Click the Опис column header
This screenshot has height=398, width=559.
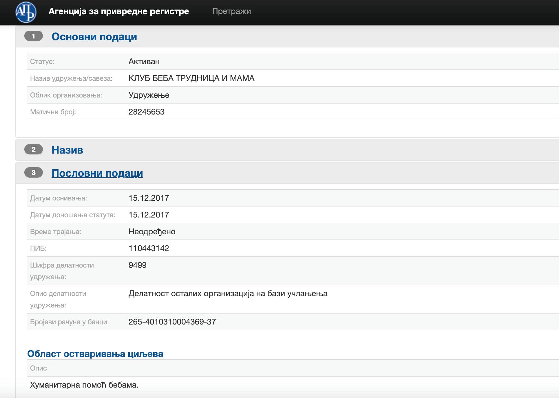point(38,368)
